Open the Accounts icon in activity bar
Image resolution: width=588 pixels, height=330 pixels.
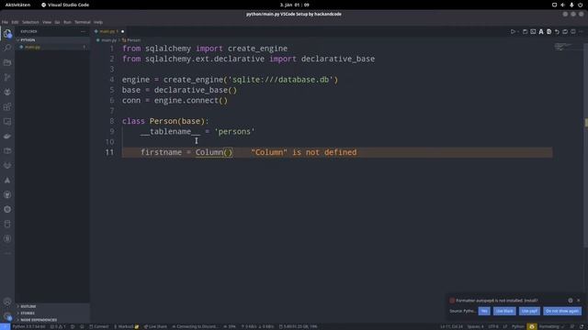point(7,302)
